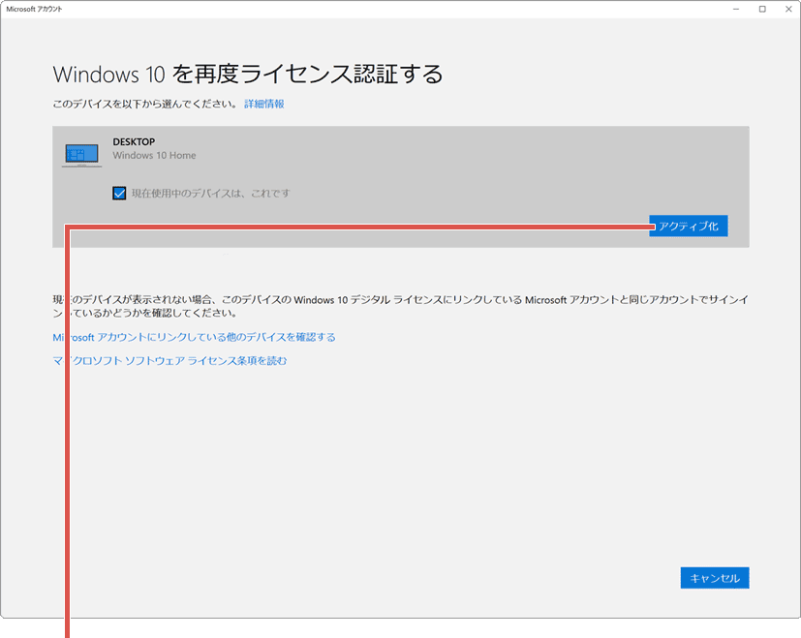Click the Windows 10 Home edition text

pyautogui.click(x=155, y=155)
